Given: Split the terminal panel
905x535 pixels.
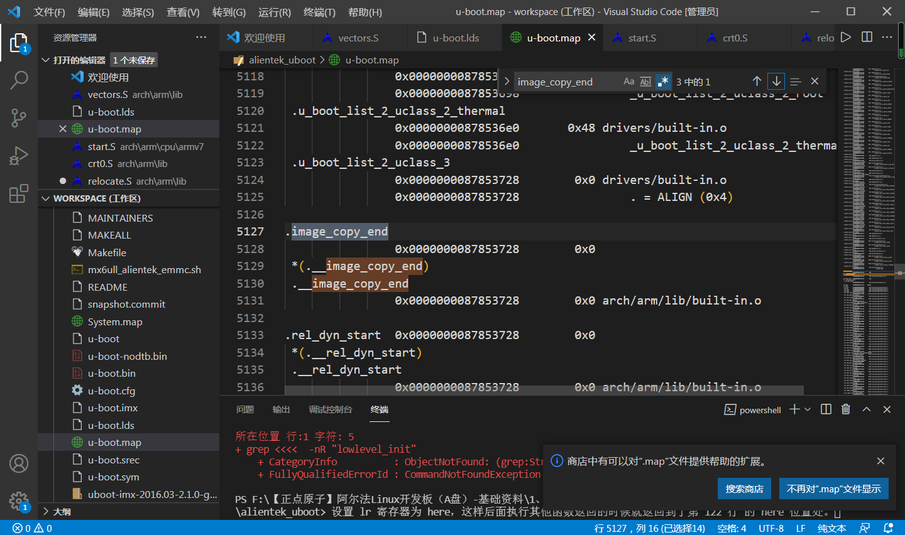Looking at the screenshot, I should click(x=826, y=409).
